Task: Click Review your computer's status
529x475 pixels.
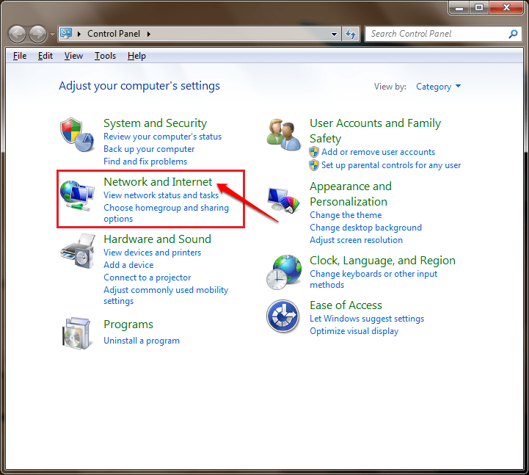Action: 163,137
